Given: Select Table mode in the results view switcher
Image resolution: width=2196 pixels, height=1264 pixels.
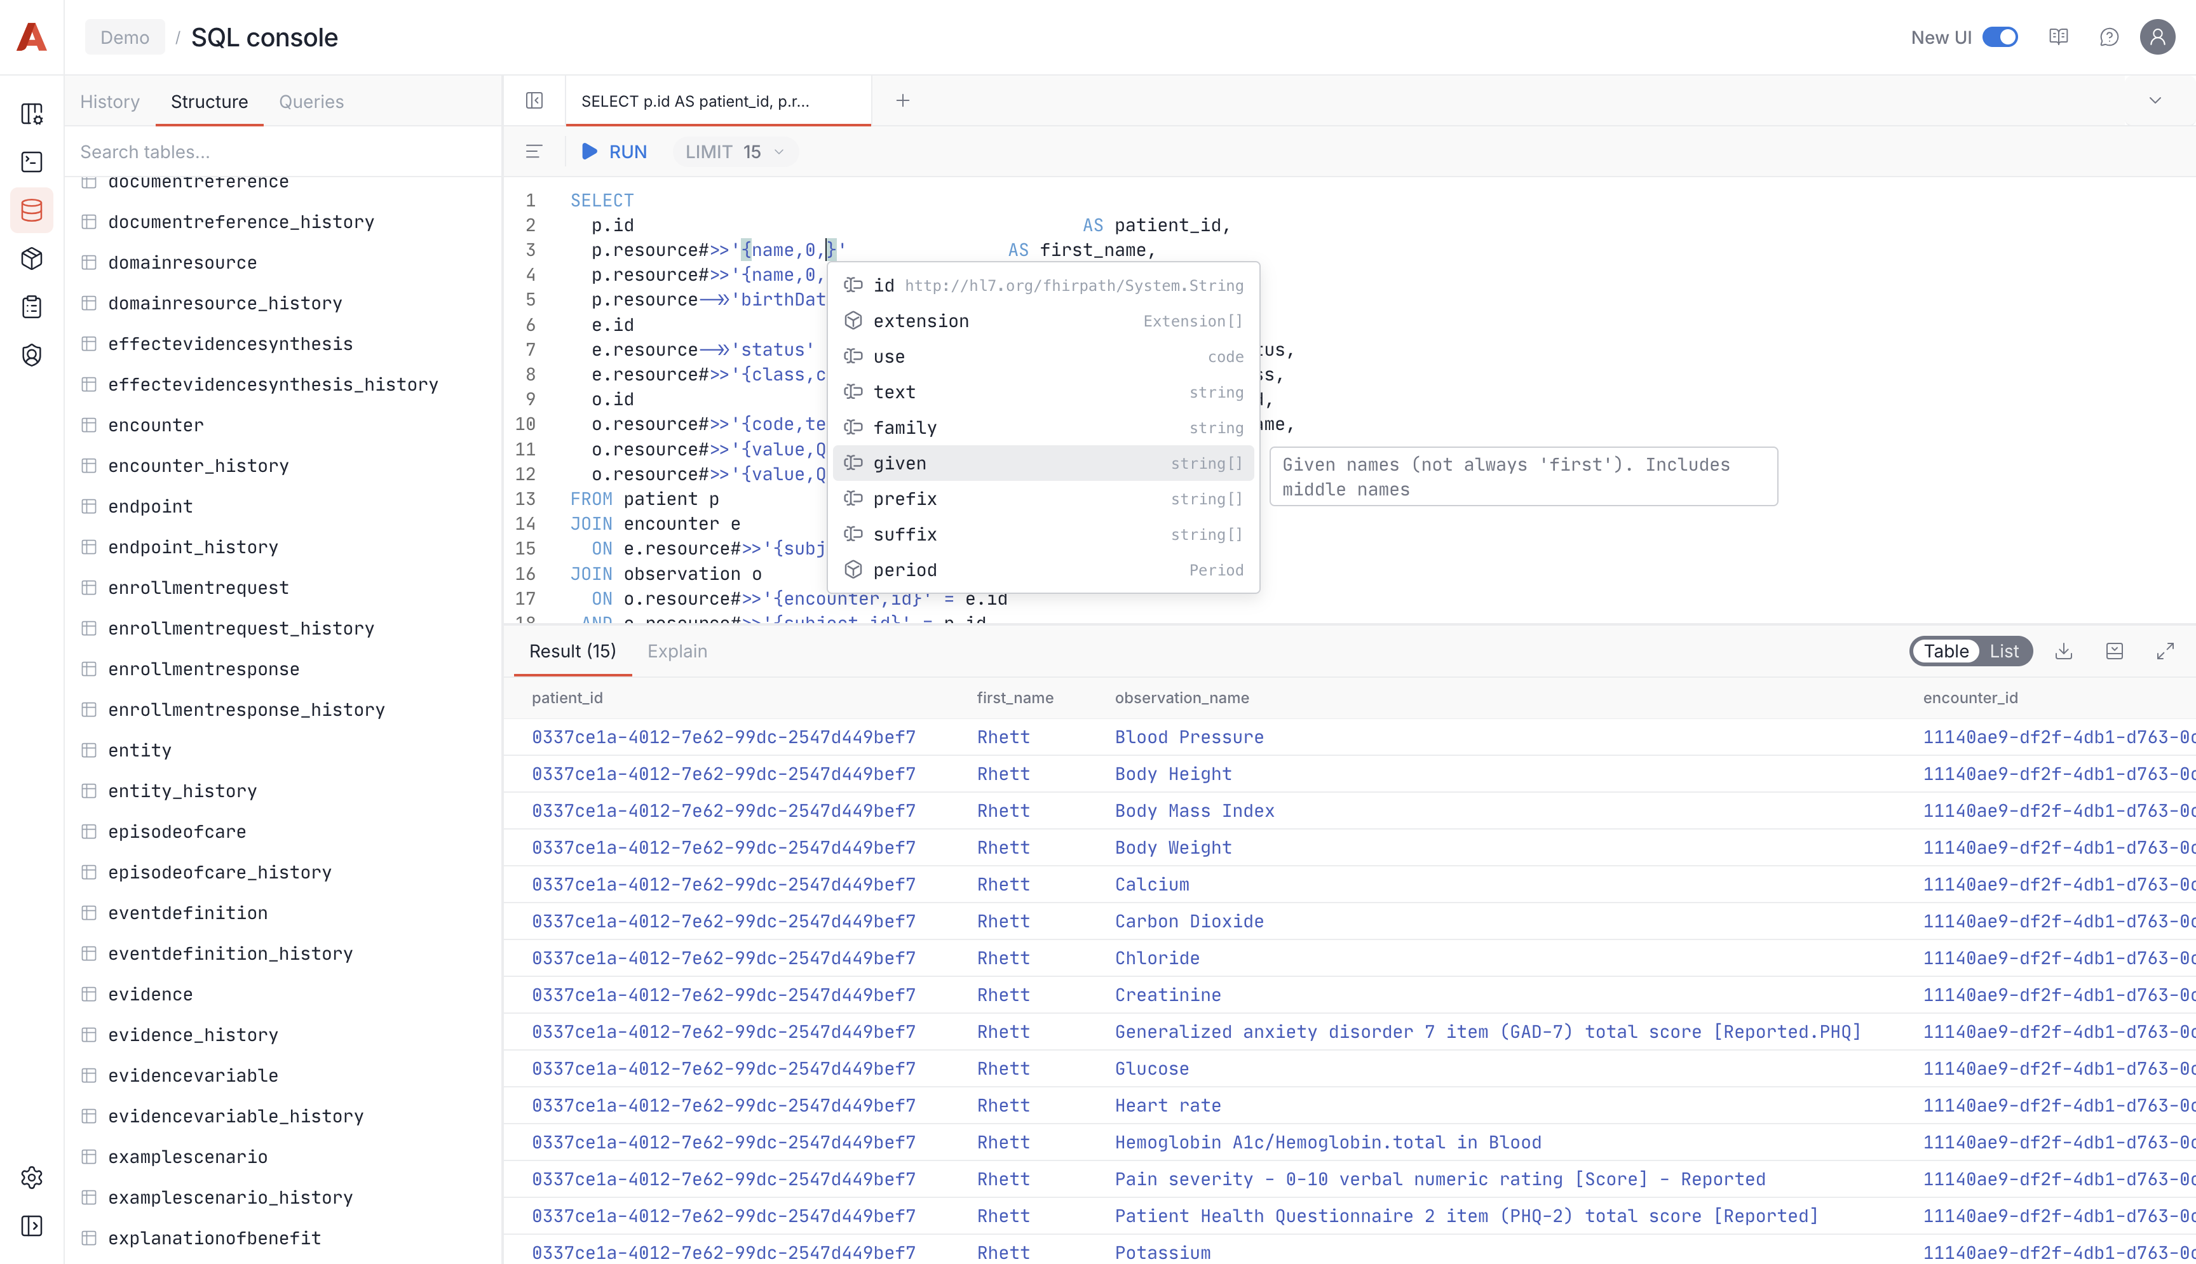Looking at the screenshot, I should point(1945,651).
